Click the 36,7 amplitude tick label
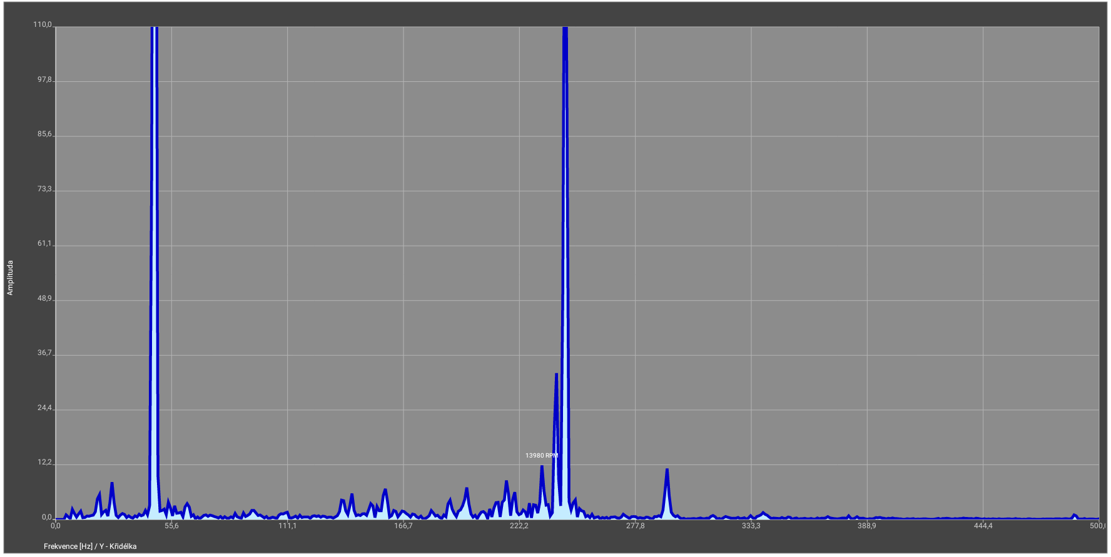The image size is (1111, 557). coord(44,353)
